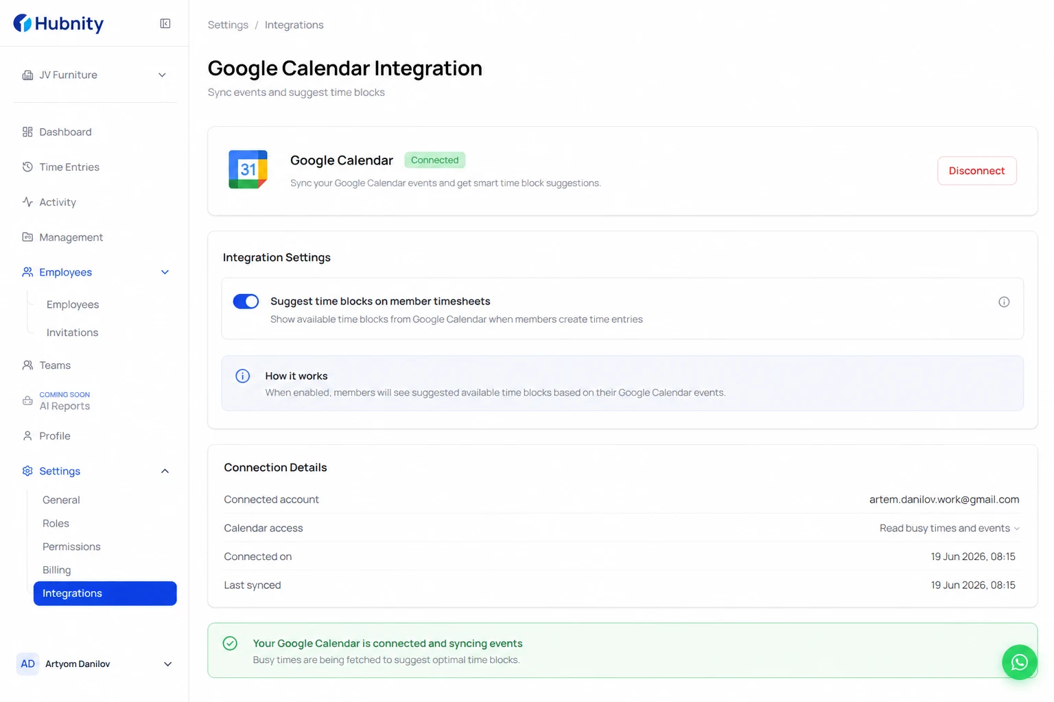Open Invitations submenu item
The width and height of the screenshot is (1054, 702).
(x=72, y=332)
